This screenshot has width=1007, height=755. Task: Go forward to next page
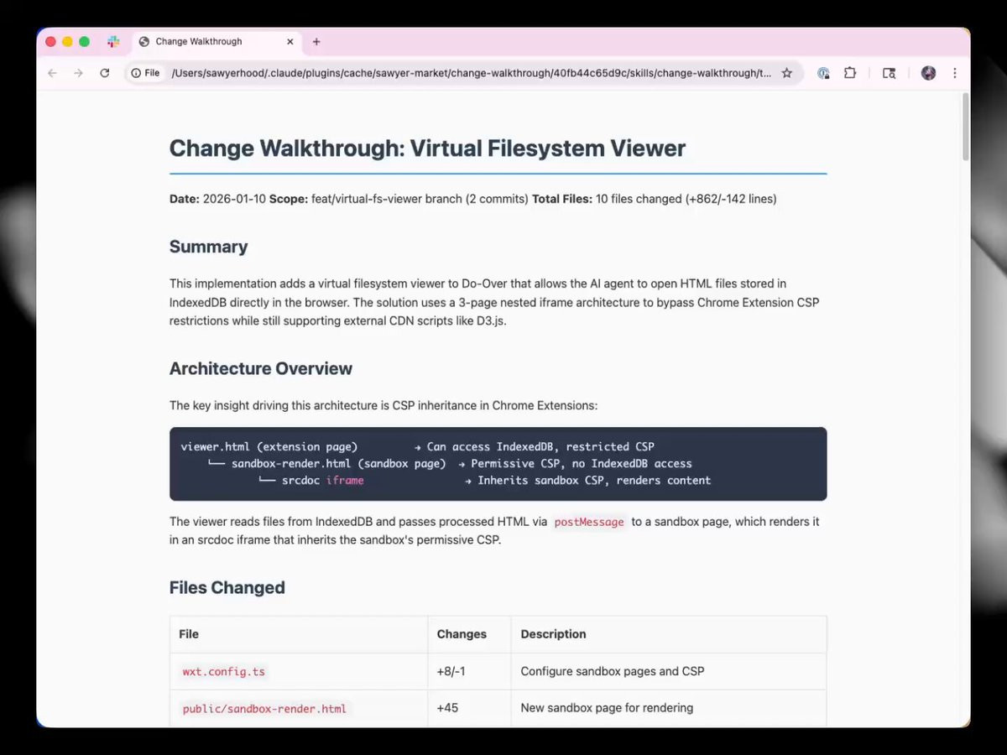pyautogui.click(x=78, y=73)
